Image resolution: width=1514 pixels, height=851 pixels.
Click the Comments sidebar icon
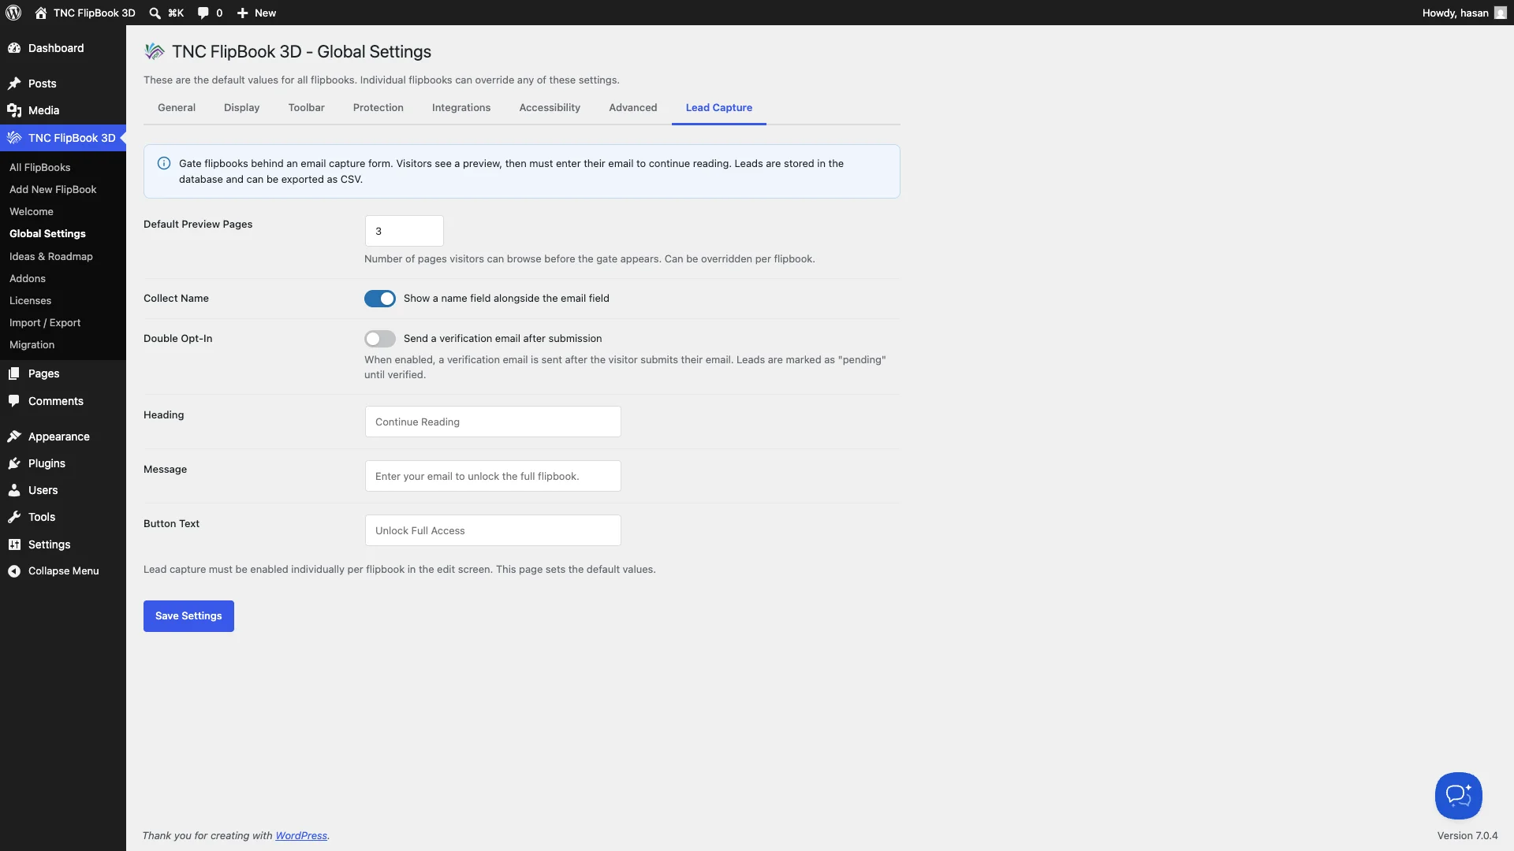click(14, 401)
